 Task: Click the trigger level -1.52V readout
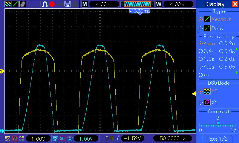tap(133, 139)
